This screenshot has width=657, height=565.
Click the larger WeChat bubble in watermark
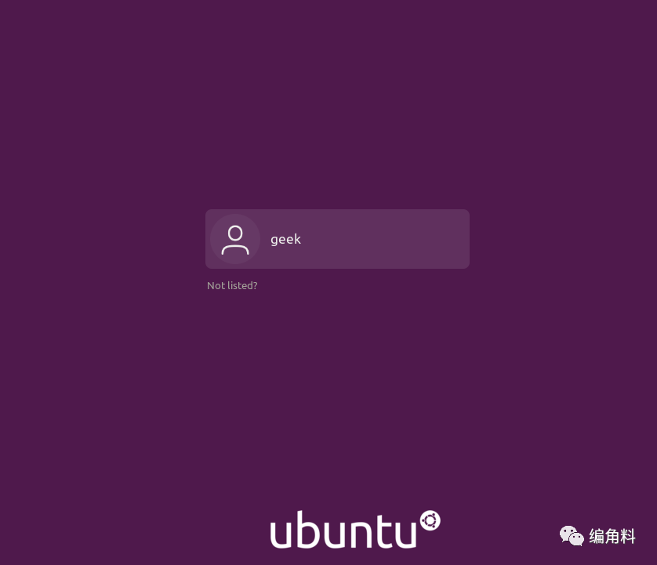tap(568, 533)
